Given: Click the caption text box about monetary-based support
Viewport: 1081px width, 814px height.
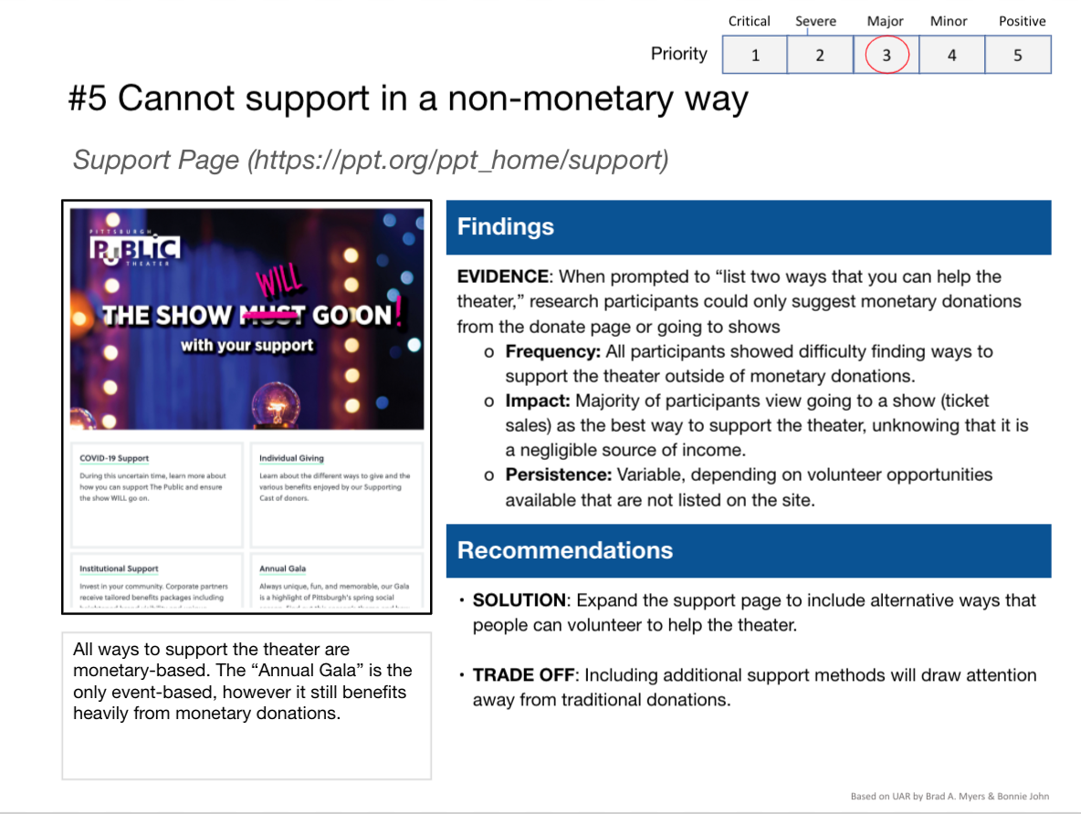Looking at the screenshot, I should (x=247, y=705).
